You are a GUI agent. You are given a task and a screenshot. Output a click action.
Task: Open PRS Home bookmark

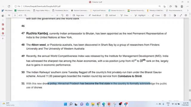(x=7, y=11)
